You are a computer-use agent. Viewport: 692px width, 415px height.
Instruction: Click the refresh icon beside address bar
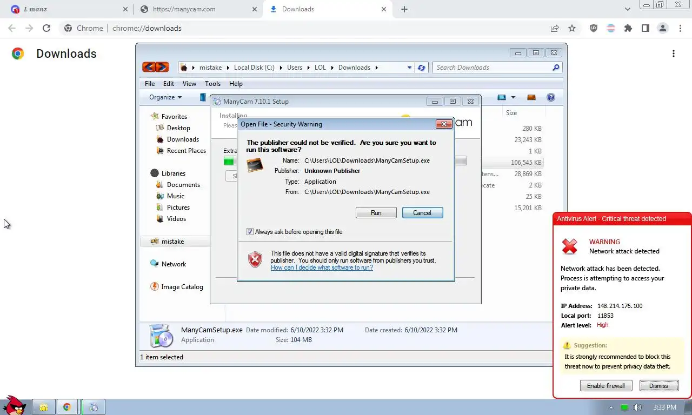tap(422, 68)
